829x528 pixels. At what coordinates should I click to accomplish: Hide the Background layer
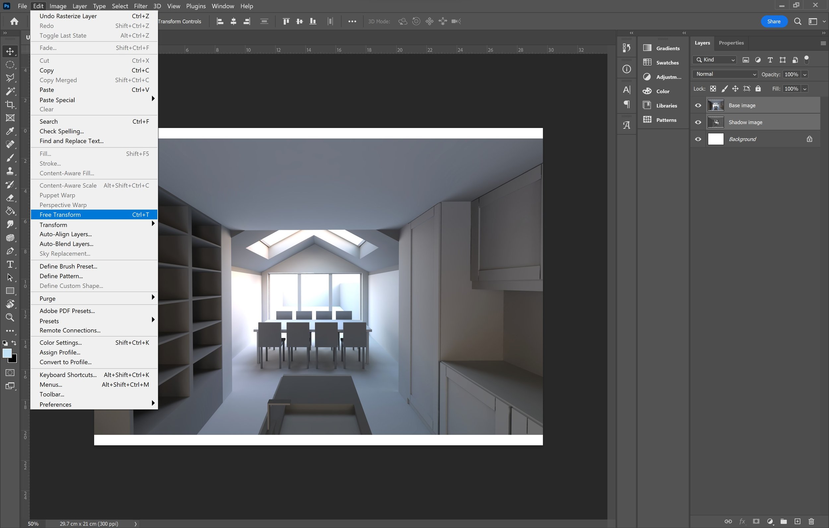pyautogui.click(x=698, y=139)
